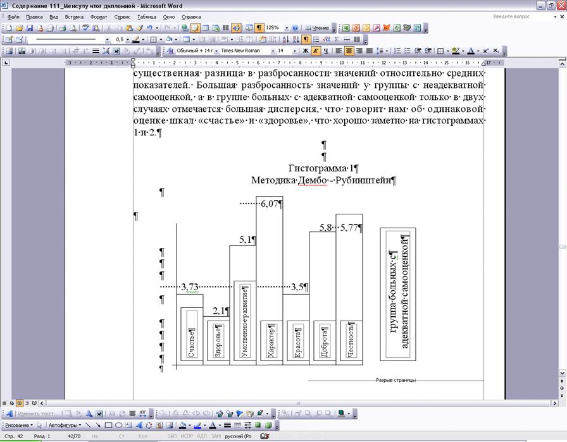
Task: Insert a hyperlink with globe icon
Action: tap(184, 28)
